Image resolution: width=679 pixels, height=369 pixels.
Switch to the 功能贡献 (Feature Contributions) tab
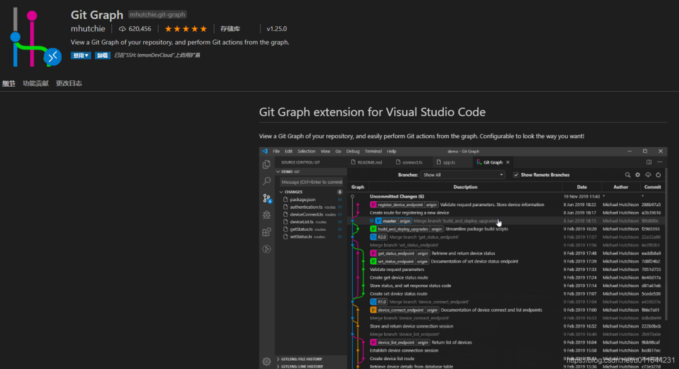tap(35, 83)
